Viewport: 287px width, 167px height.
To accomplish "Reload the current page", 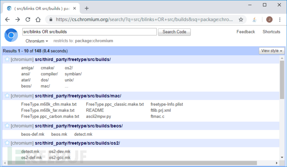I will (x=28, y=20).
